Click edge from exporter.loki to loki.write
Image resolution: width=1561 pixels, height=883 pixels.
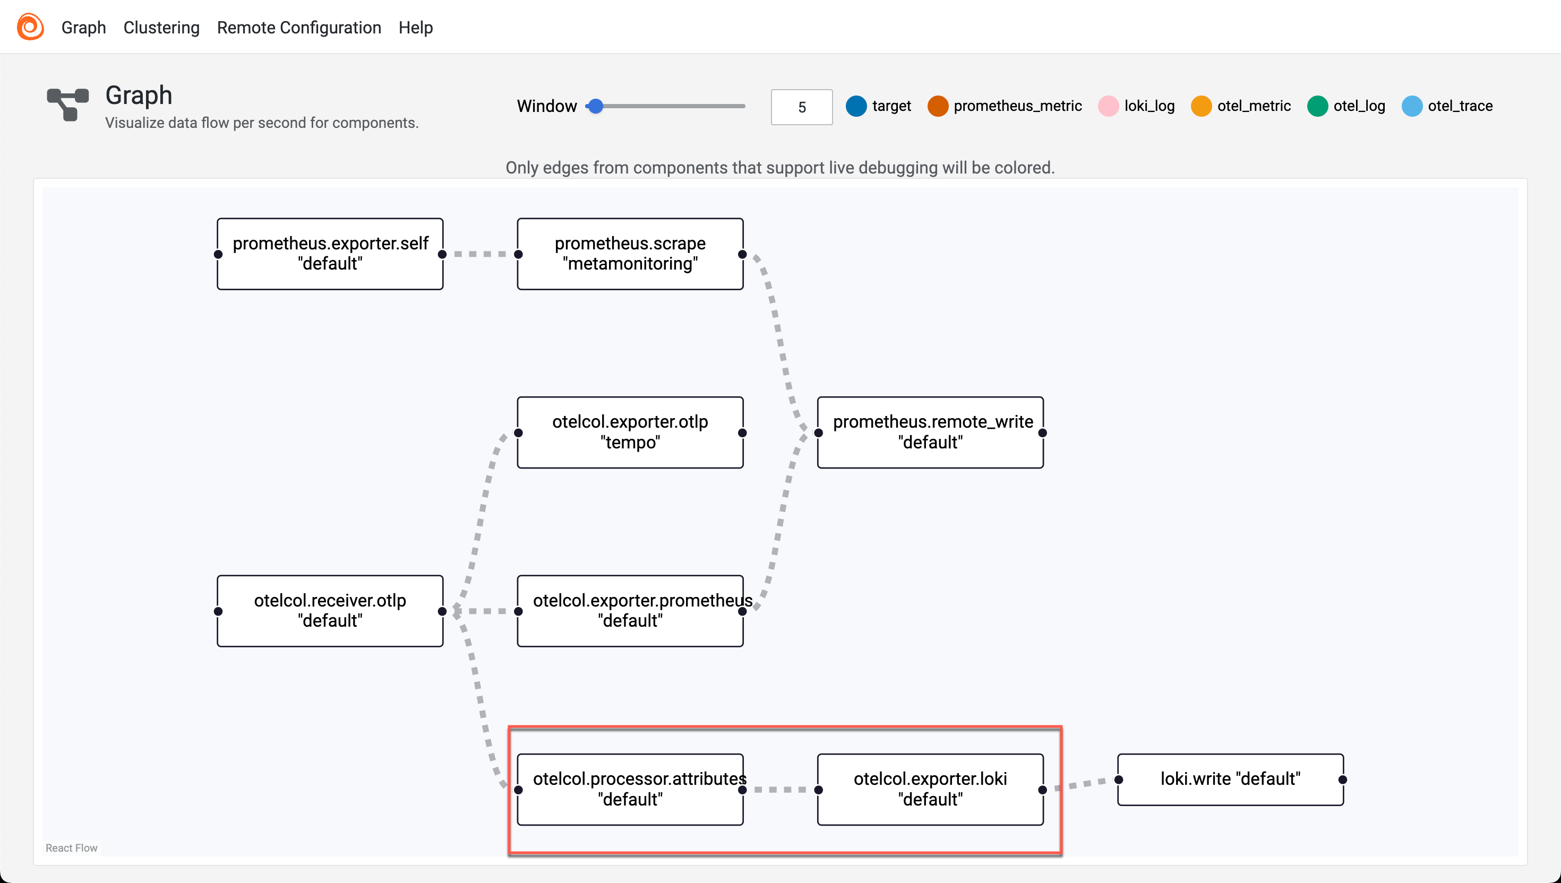[x=1080, y=784]
